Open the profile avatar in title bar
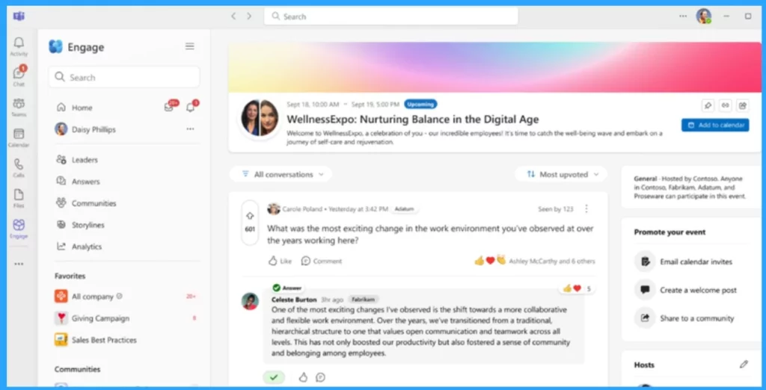 (x=703, y=16)
